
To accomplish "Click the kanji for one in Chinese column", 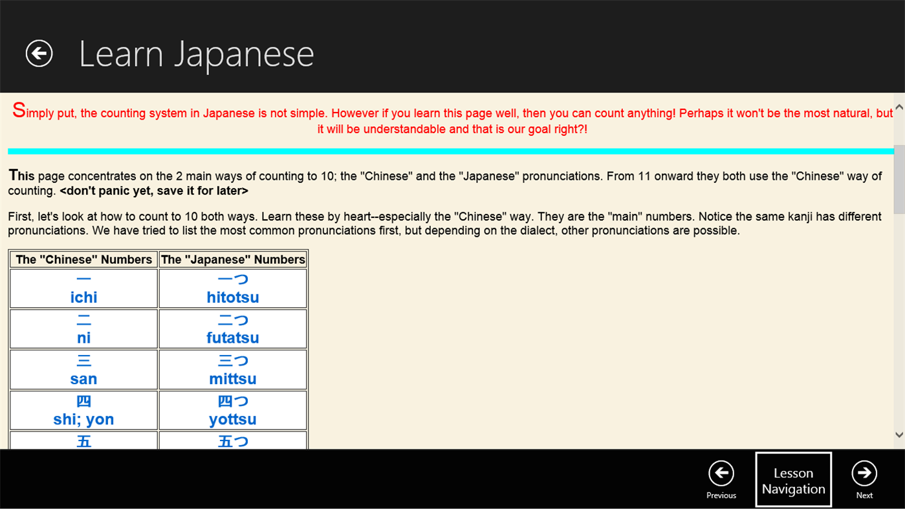I will [x=83, y=279].
